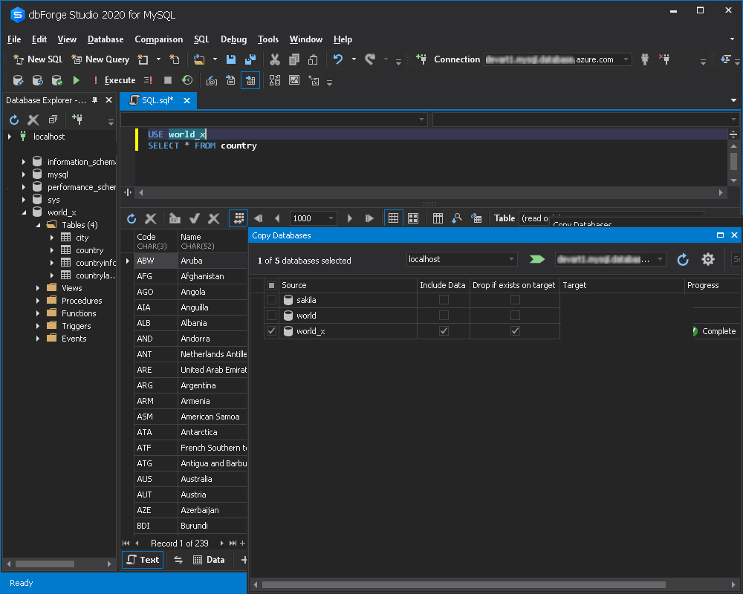Click the delete X icon in Database Explorer
Image resolution: width=743 pixels, height=594 pixels.
33,120
